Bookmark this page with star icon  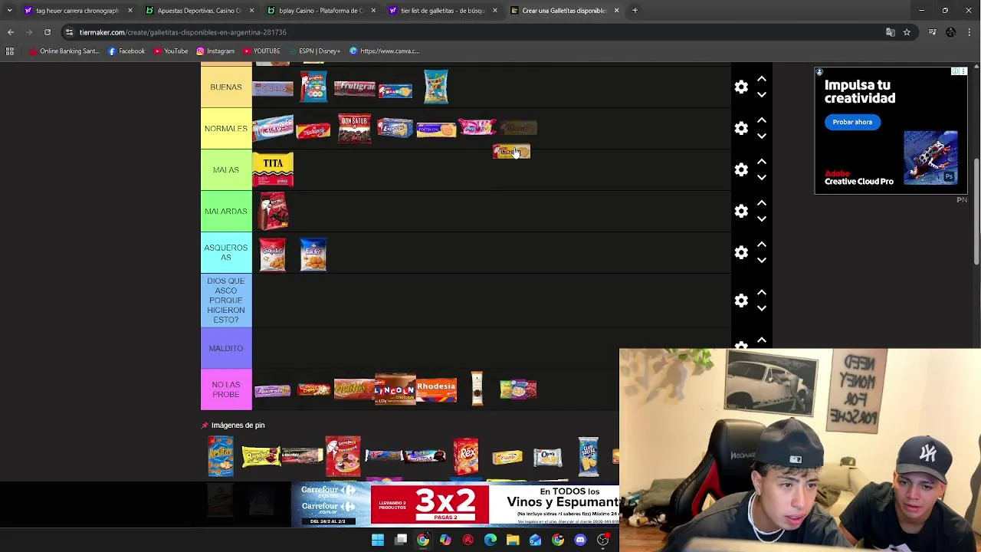tap(907, 32)
